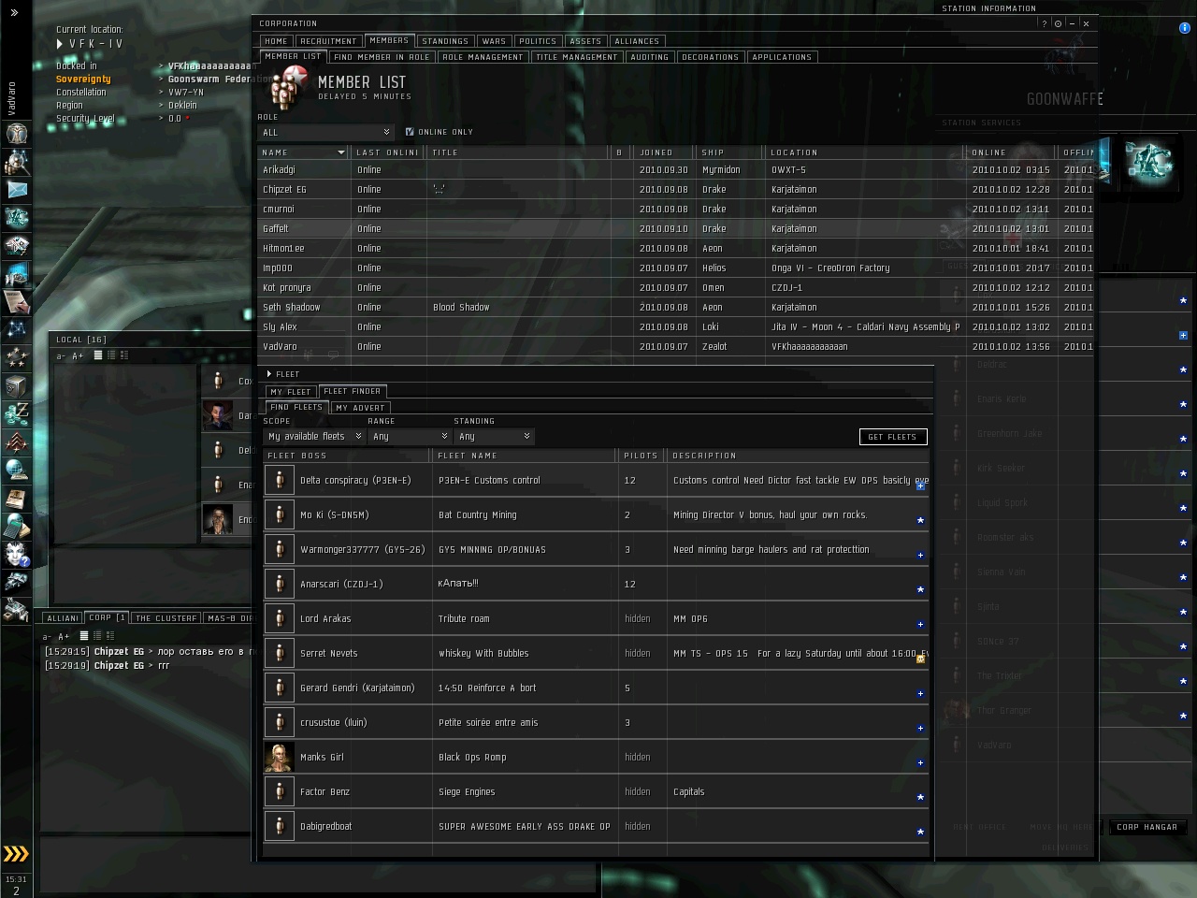The width and height of the screenshot is (1197, 898).
Task: Click the station information blue info icon
Action: click(x=1185, y=28)
